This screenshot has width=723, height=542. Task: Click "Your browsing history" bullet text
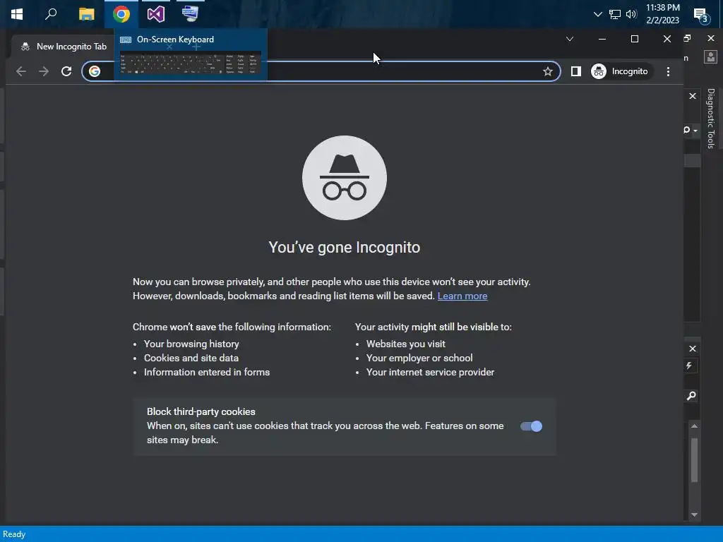click(x=191, y=344)
